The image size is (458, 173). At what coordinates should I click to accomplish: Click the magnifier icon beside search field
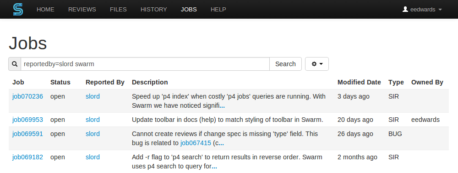[x=15, y=64]
